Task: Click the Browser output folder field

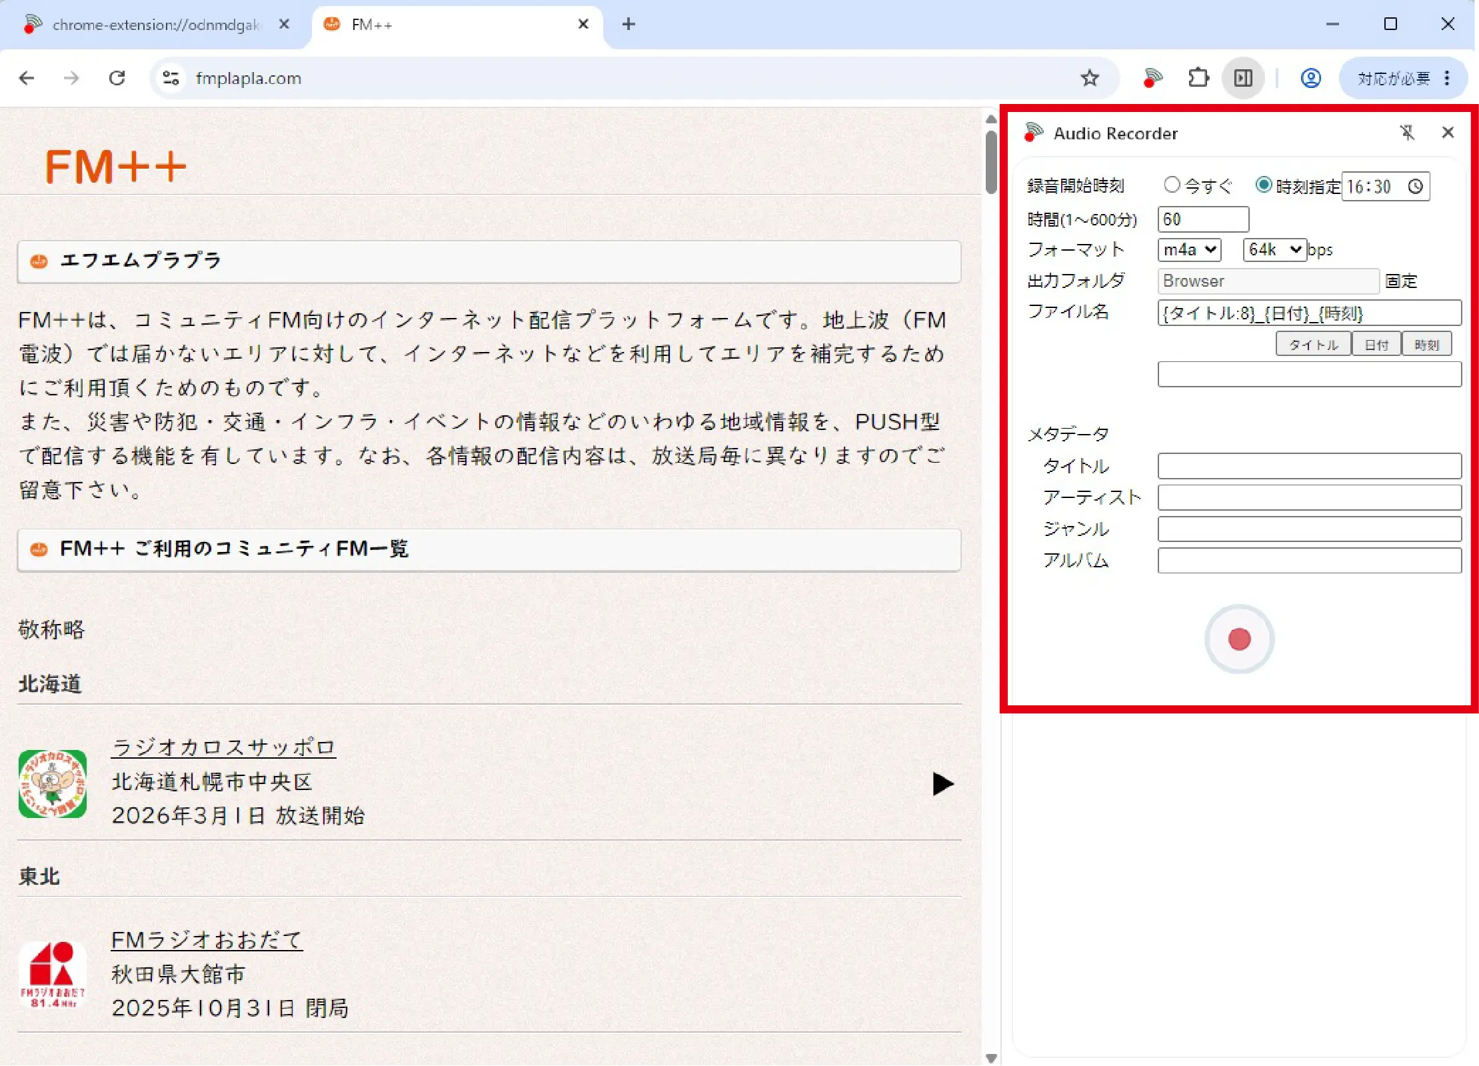Action: tap(1268, 281)
